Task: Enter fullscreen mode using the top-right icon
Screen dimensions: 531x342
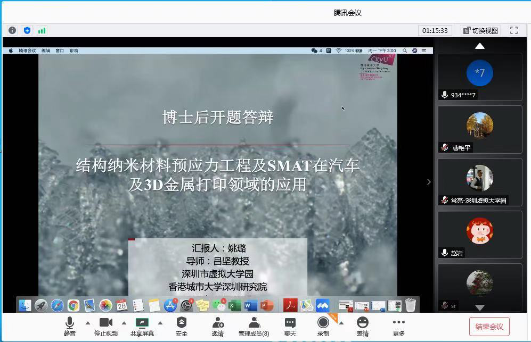Action: pos(514,30)
